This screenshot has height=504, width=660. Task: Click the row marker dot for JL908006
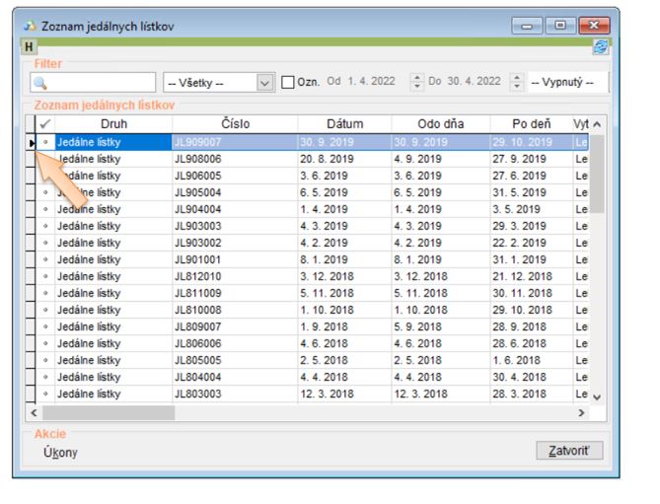[44, 159]
